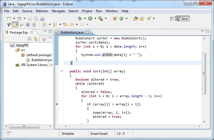Open the Source menu
This screenshot has width=214, height=140.
[27, 11]
